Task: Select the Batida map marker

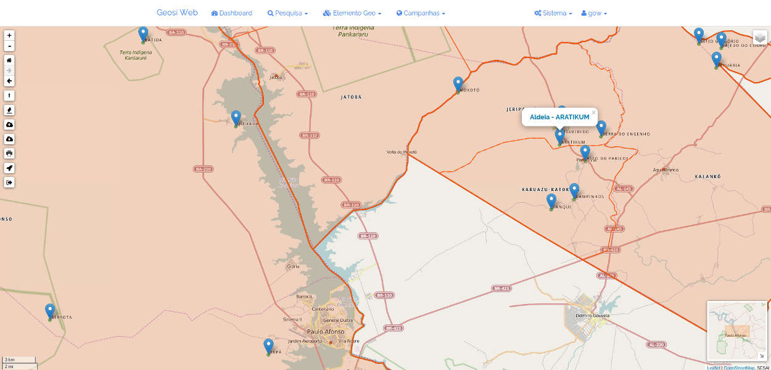Action: pyautogui.click(x=143, y=35)
